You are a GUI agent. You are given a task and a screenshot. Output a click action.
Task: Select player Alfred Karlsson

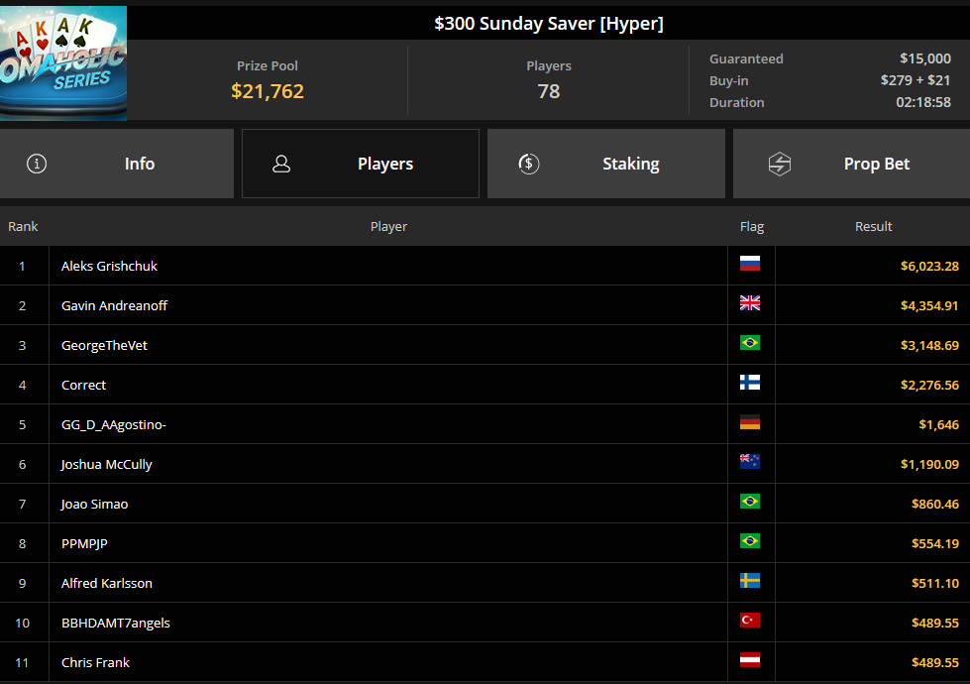[x=106, y=583]
